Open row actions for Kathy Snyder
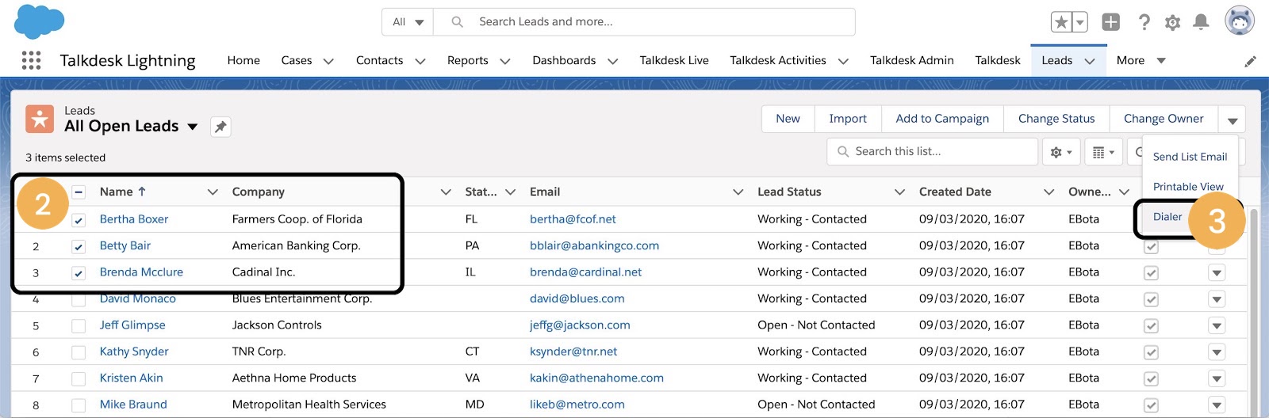 tap(1217, 352)
